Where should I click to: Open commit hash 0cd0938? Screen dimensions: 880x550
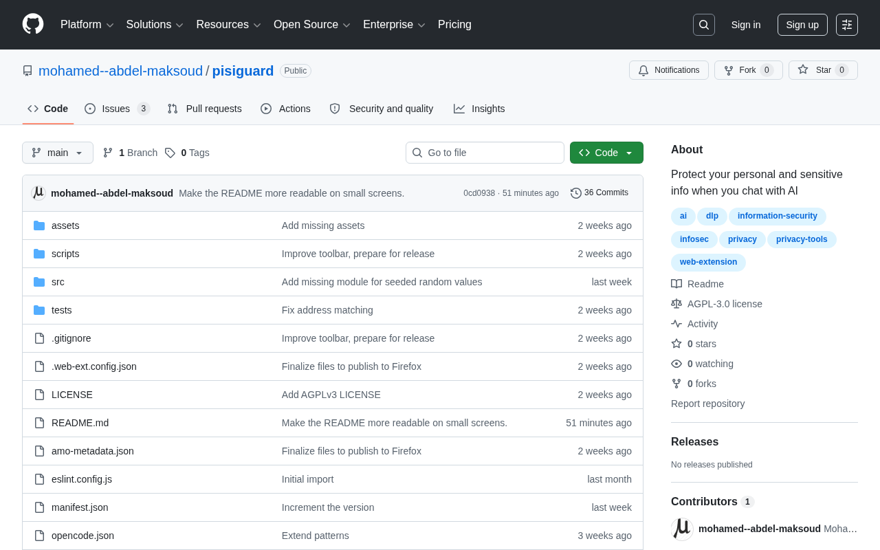click(x=479, y=193)
